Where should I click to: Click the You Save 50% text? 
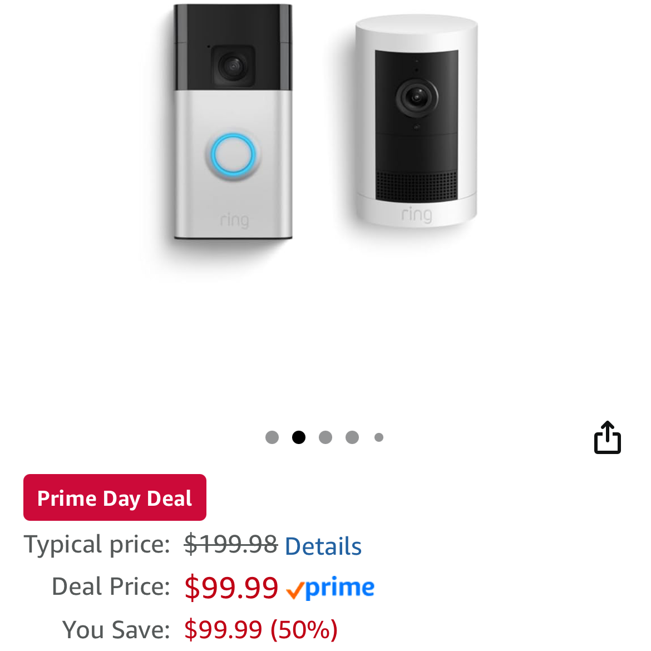coord(261,629)
